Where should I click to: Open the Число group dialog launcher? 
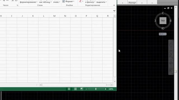[17, 5]
